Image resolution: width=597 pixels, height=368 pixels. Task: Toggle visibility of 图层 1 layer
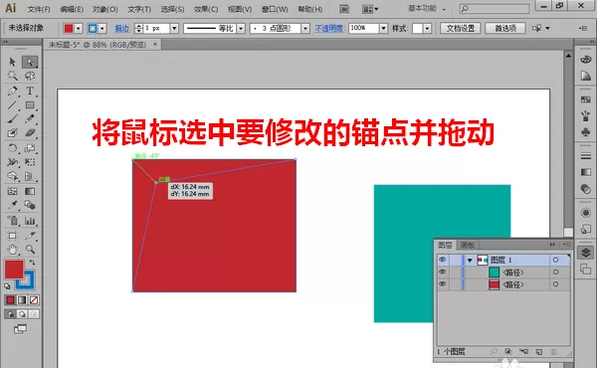(x=442, y=260)
